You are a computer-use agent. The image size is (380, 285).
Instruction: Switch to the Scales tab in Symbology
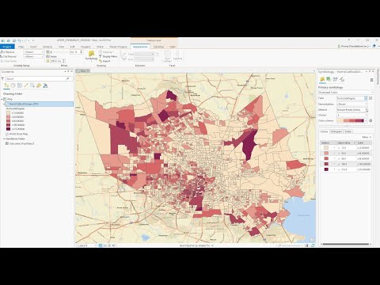(348, 131)
